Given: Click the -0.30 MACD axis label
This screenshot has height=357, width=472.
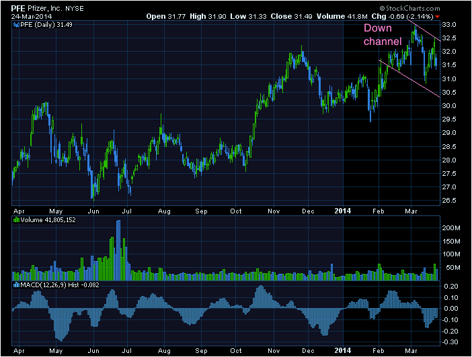Looking at the screenshot, I should coord(450,342).
